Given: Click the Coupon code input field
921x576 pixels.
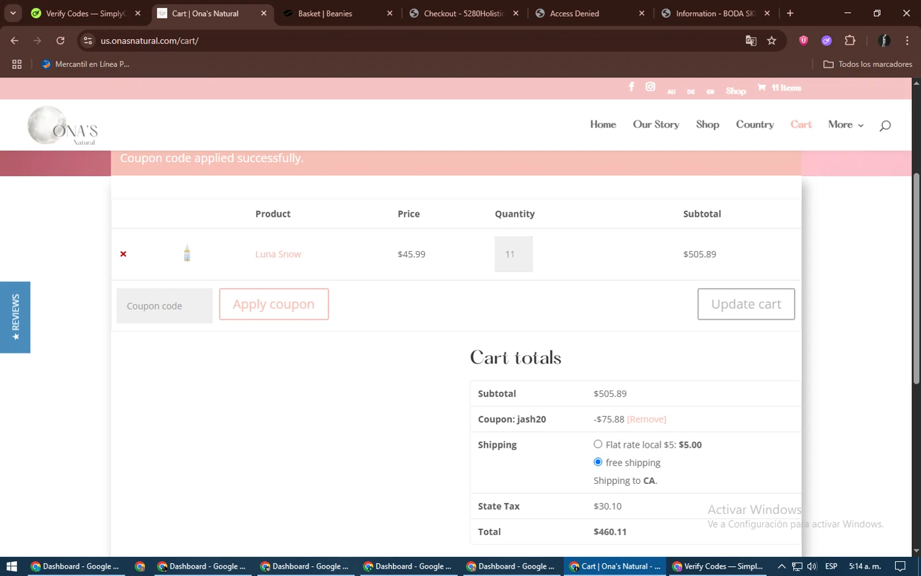Looking at the screenshot, I should pyautogui.click(x=165, y=305).
